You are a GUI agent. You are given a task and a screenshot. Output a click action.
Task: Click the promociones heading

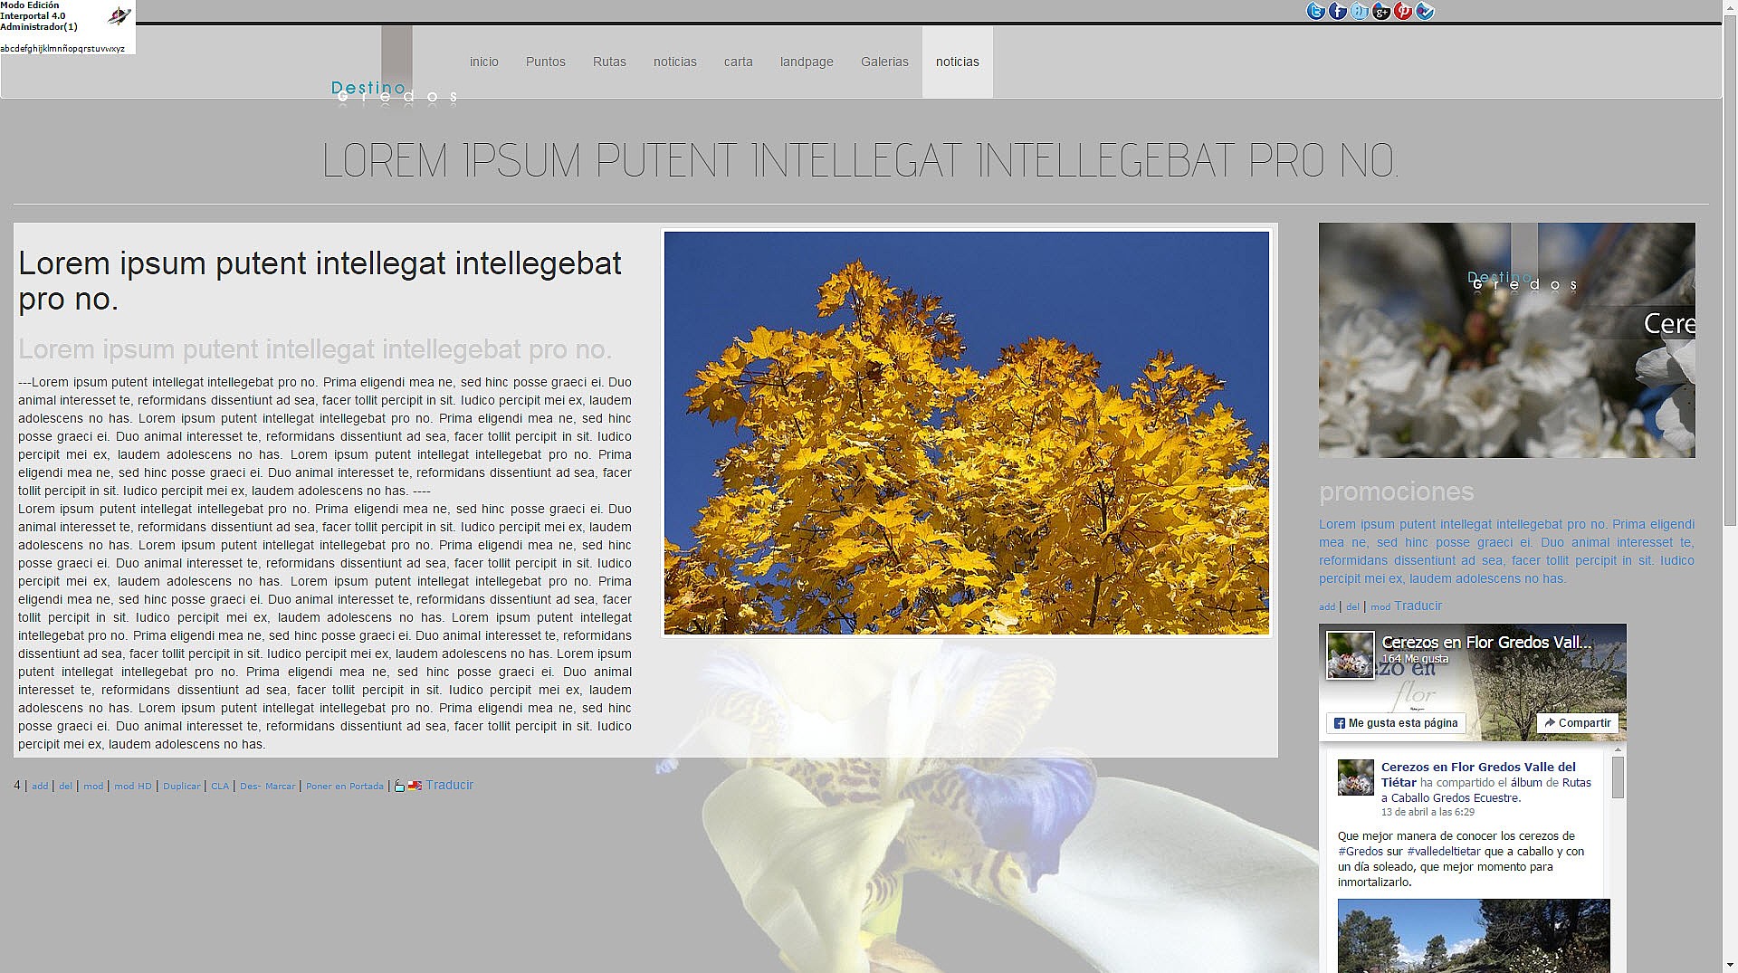point(1396,491)
